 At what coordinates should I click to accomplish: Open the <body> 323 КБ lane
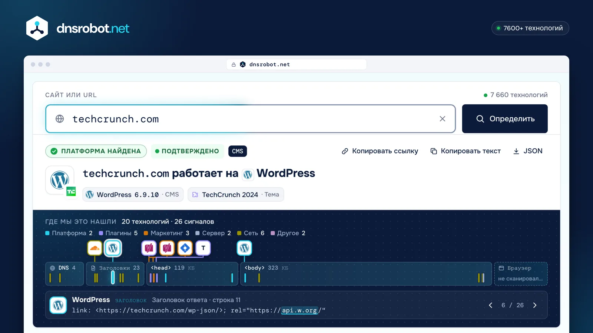click(x=366, y=274)
